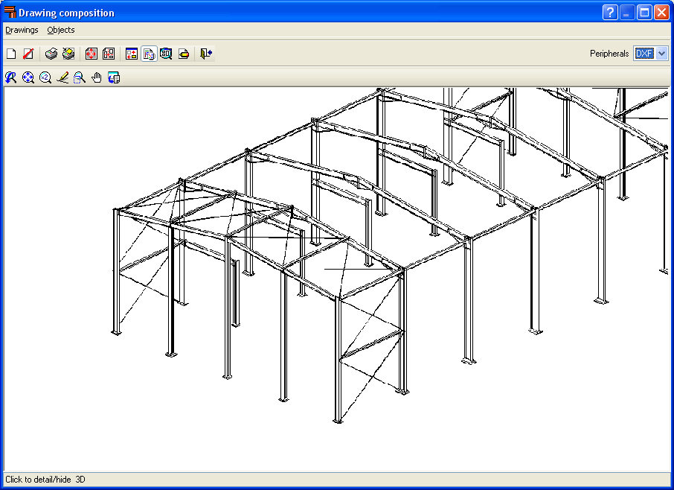Click the print all drawings icon
This screenshot has height=490, width=674.
click(x=68, y=54)
